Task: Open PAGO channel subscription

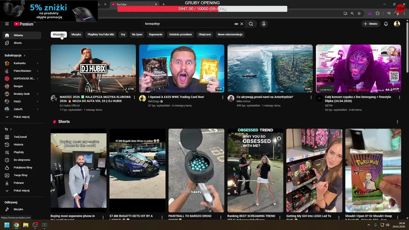Action: coord(22,102)
